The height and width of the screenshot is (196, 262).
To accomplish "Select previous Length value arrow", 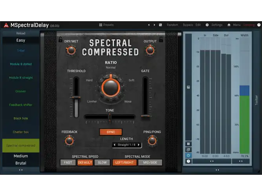I will pos(114,145).
